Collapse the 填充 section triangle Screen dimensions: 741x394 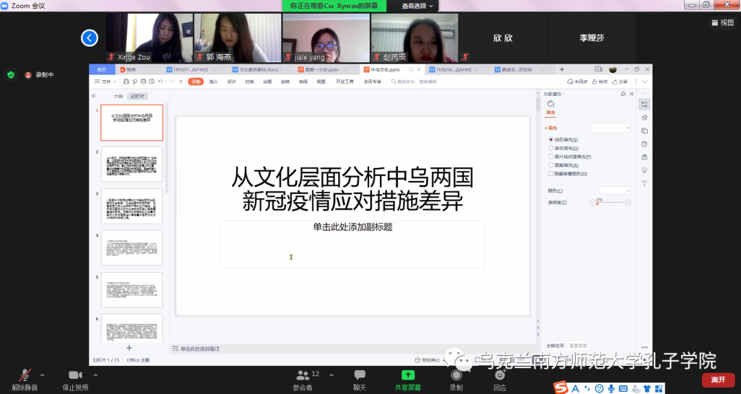tap(546, 128)
